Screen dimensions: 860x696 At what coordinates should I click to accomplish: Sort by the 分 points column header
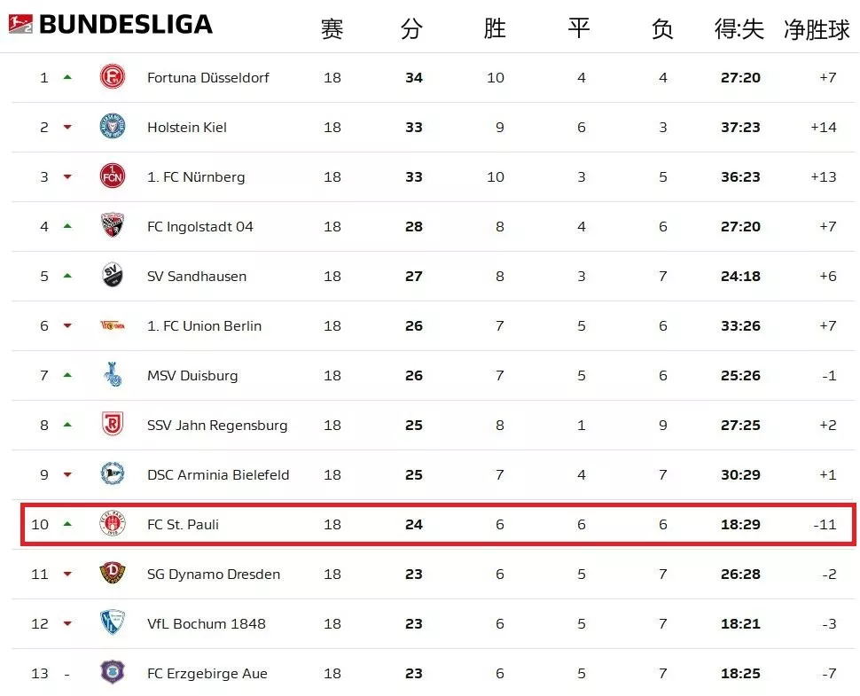[412, 28]
